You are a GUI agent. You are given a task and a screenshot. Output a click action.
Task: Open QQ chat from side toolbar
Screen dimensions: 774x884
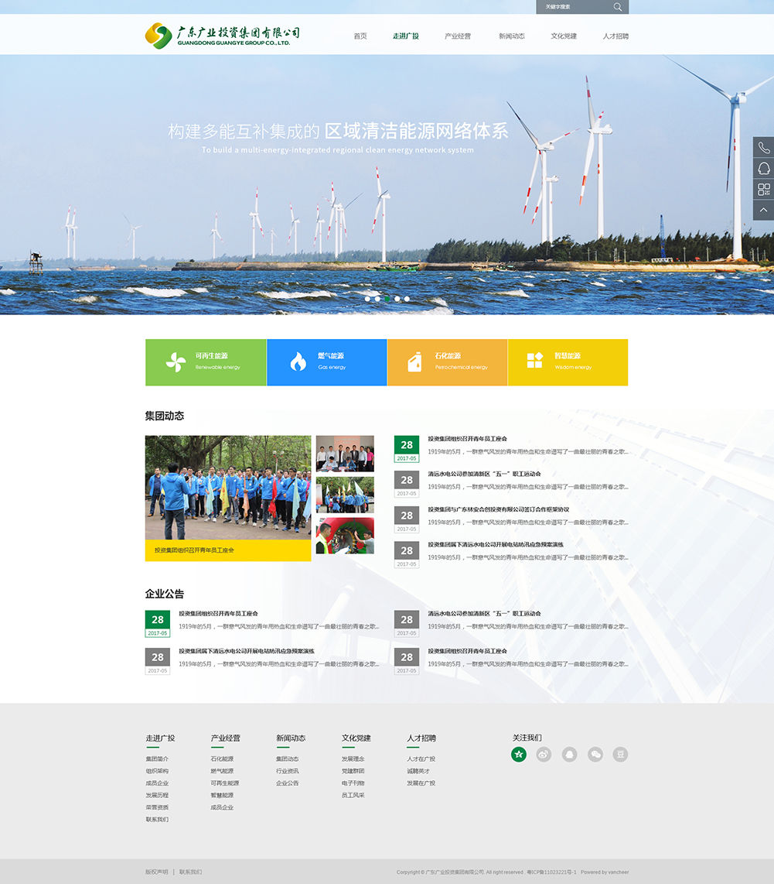click(x=763, y=169)
